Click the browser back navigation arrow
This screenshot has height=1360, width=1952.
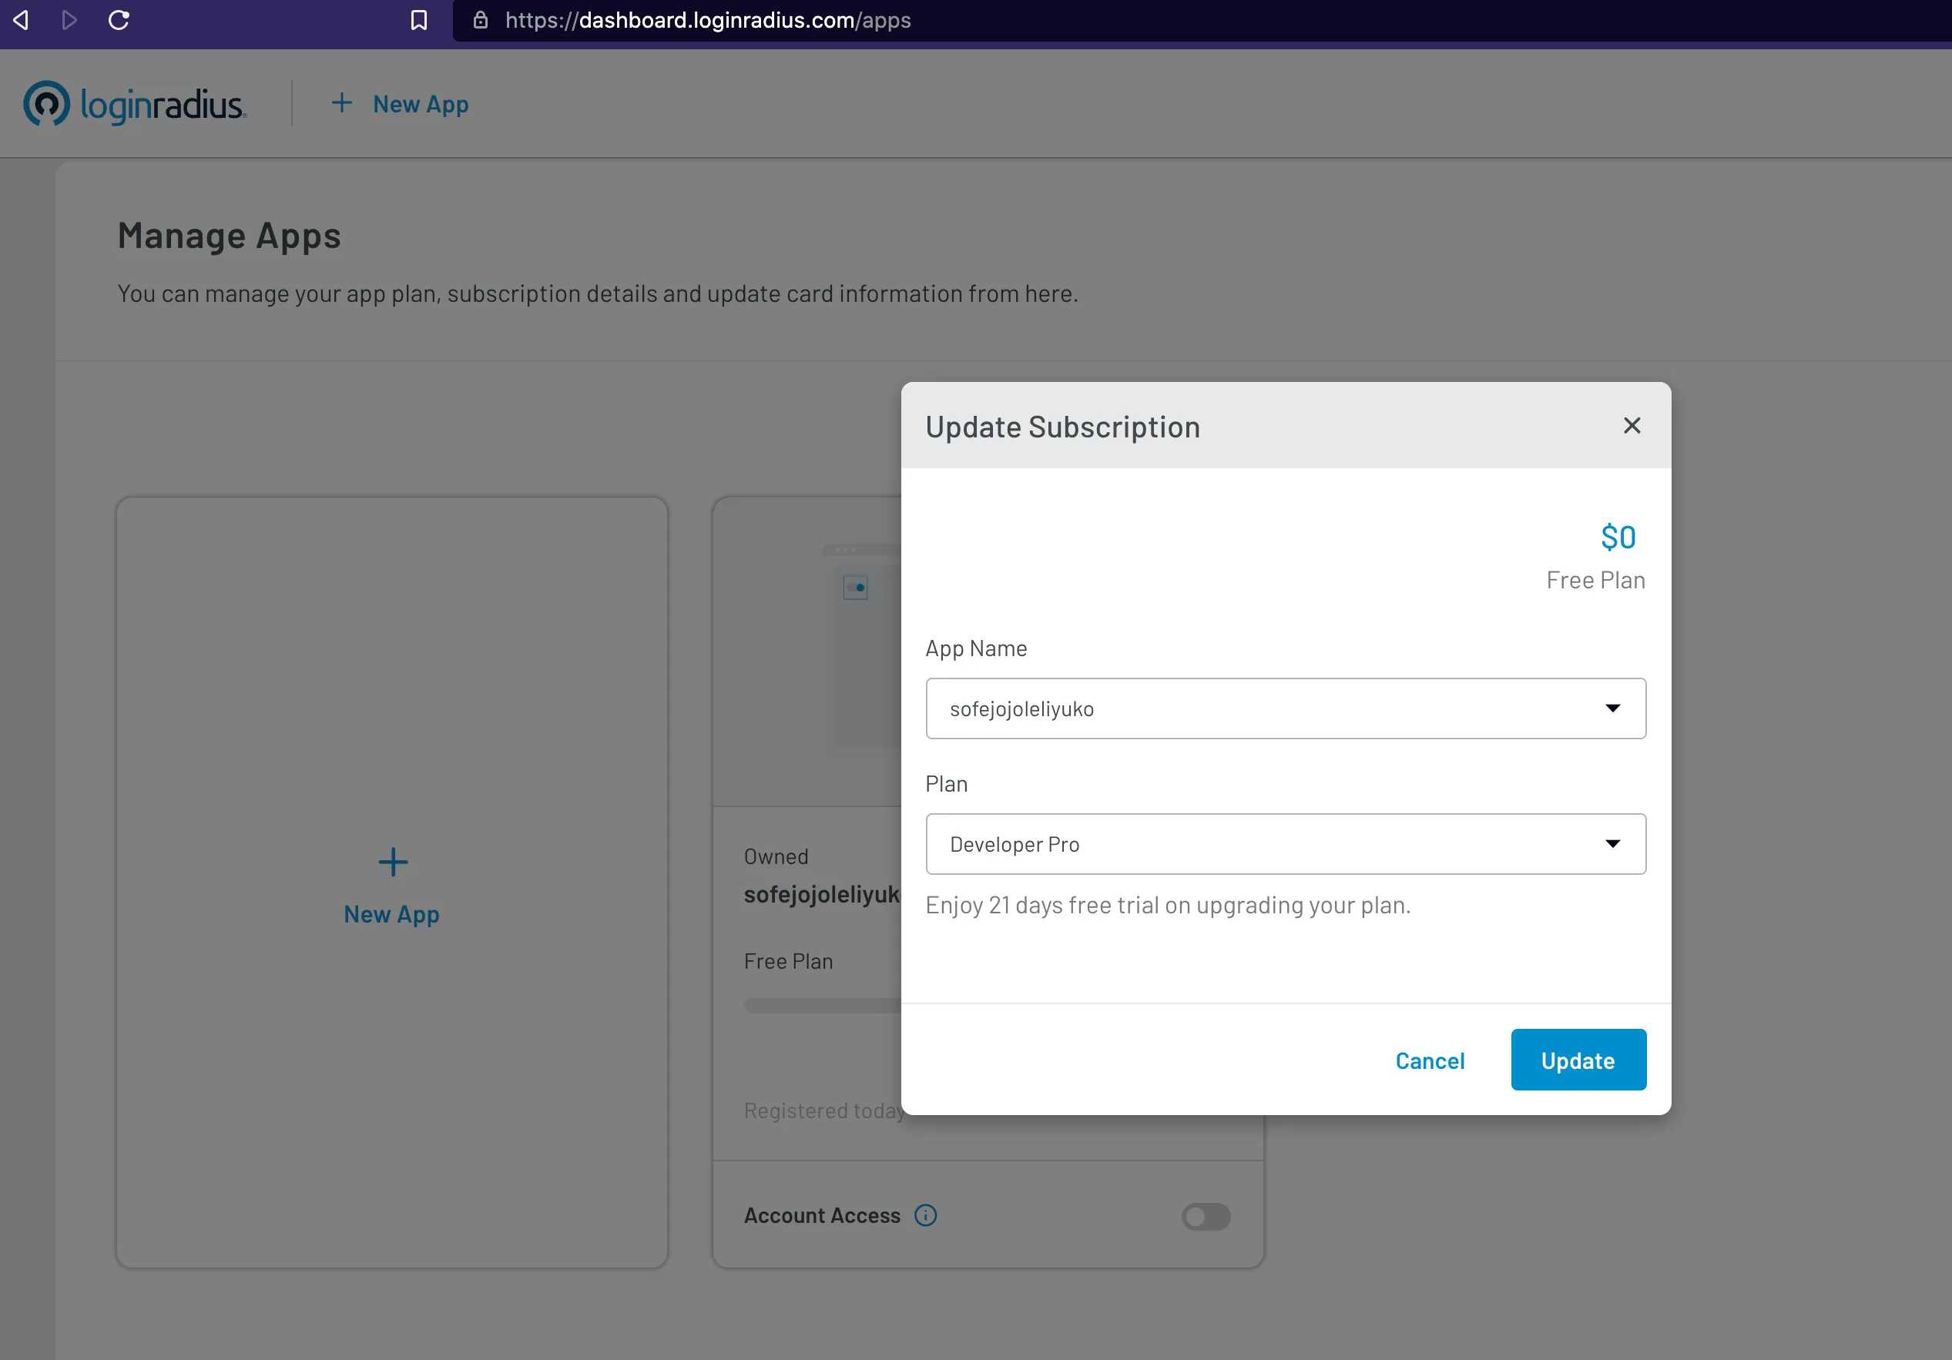(x=22, y=20)
